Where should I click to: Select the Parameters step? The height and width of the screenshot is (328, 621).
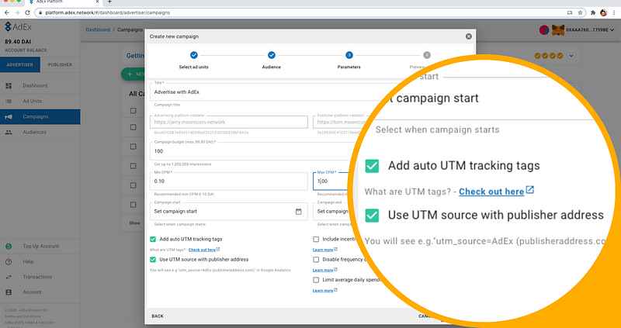pyautogui.click(x=349, y=60)
